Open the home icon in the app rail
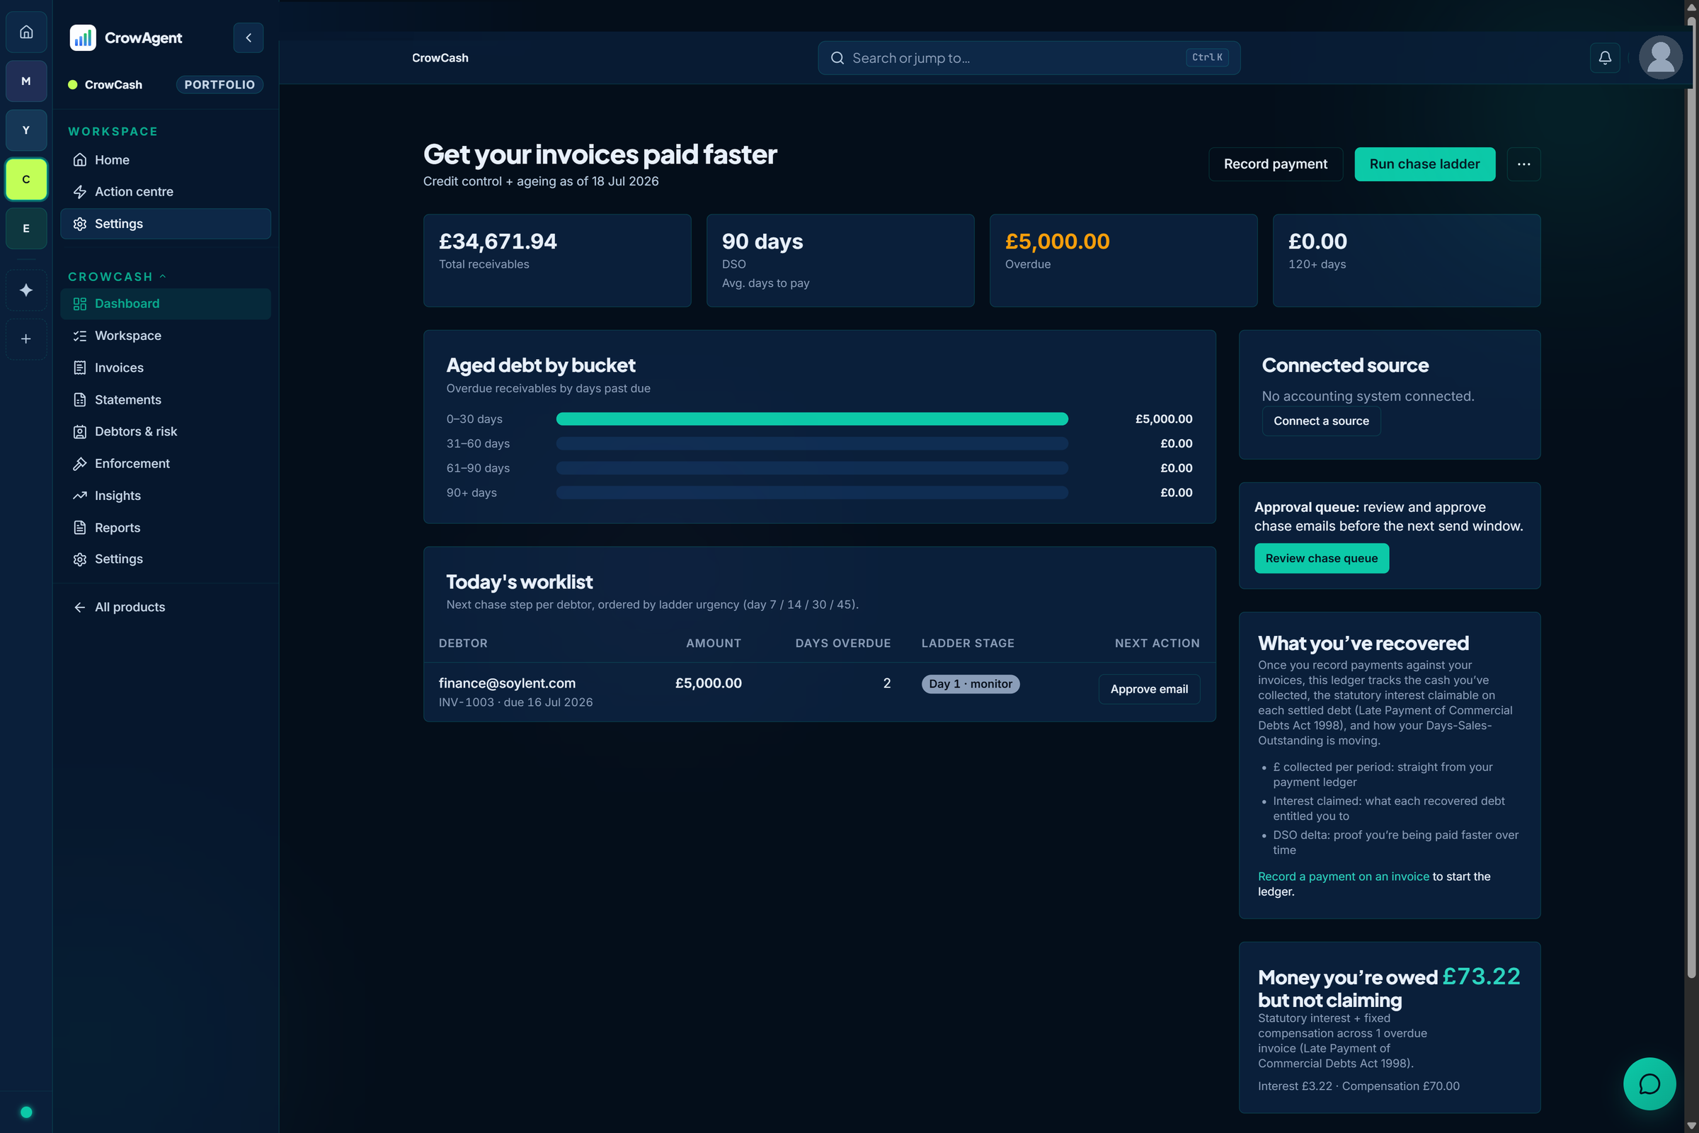Image resolution: width=1699 pixels, height=1133 pixels. point(26,32)
